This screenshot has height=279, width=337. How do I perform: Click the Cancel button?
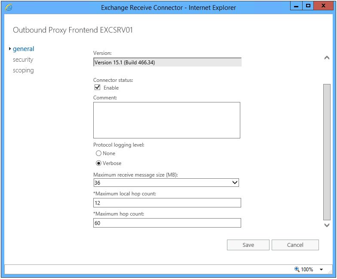pos(295,245)
